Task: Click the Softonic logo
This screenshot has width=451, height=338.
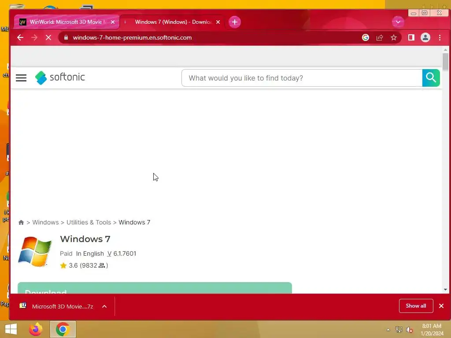Action: [x=60, y=77]
